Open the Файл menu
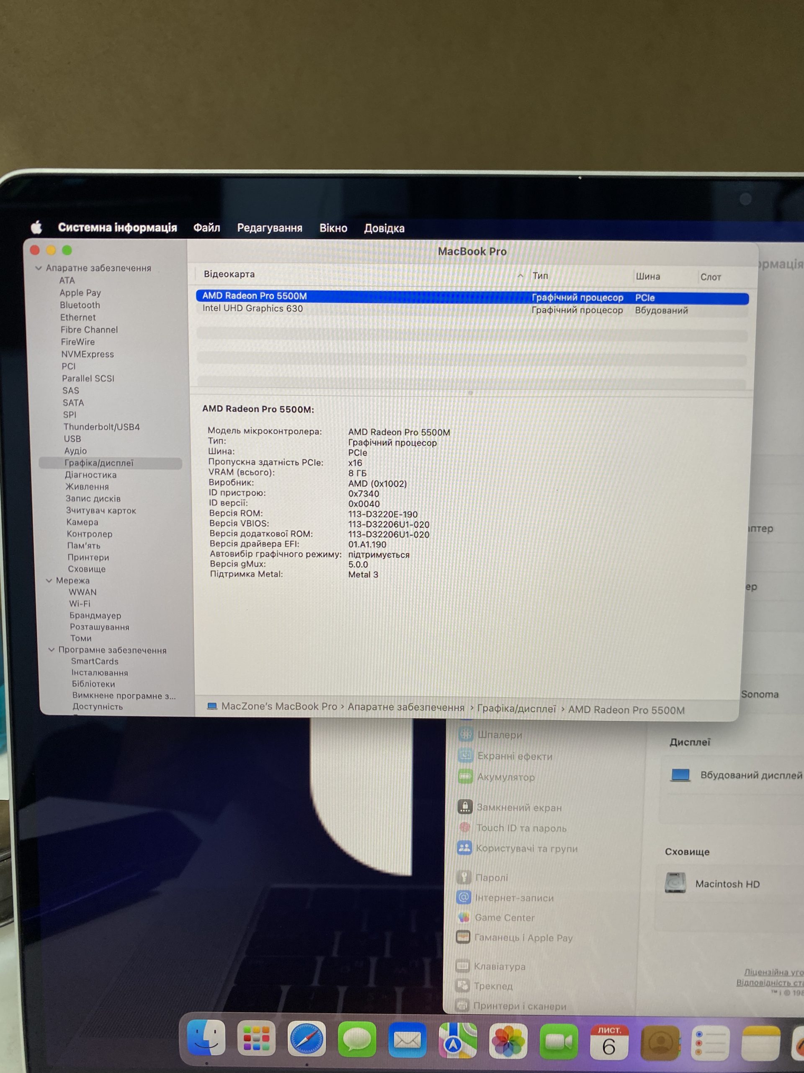 click(206, 228)
